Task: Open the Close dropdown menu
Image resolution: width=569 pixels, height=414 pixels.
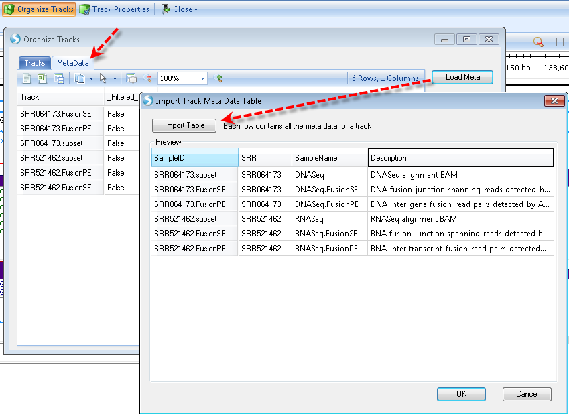Action: (180, 9)
